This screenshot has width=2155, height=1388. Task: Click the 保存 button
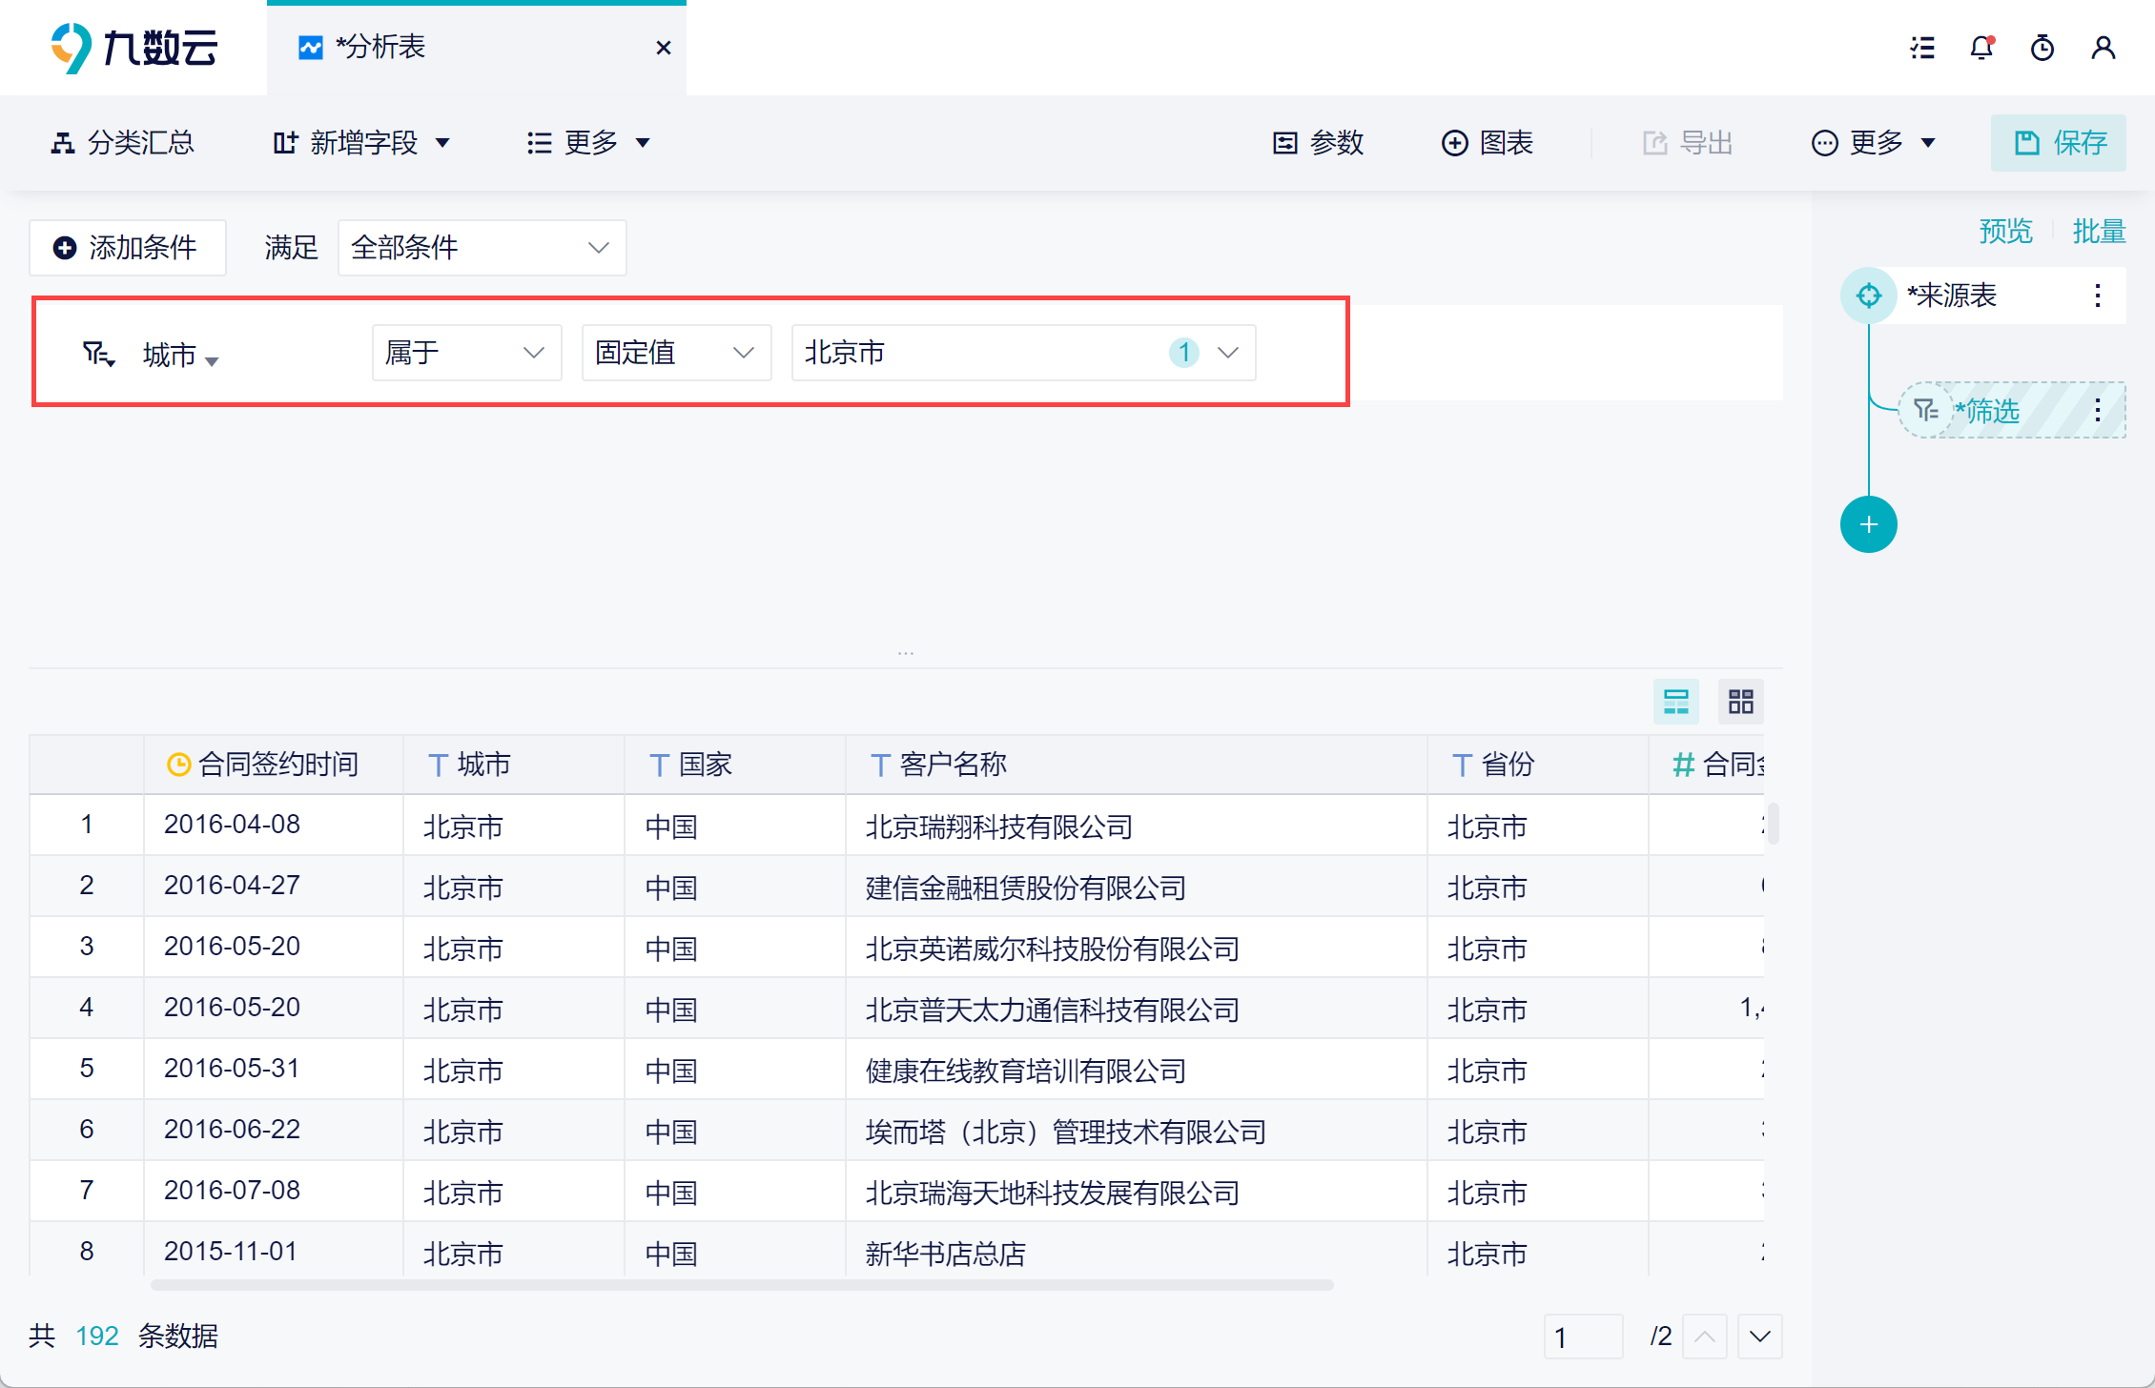point(2058,143)
